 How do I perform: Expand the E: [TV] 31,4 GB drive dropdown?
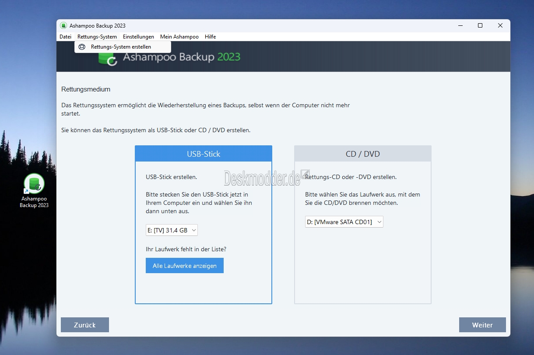coord(172,230)
